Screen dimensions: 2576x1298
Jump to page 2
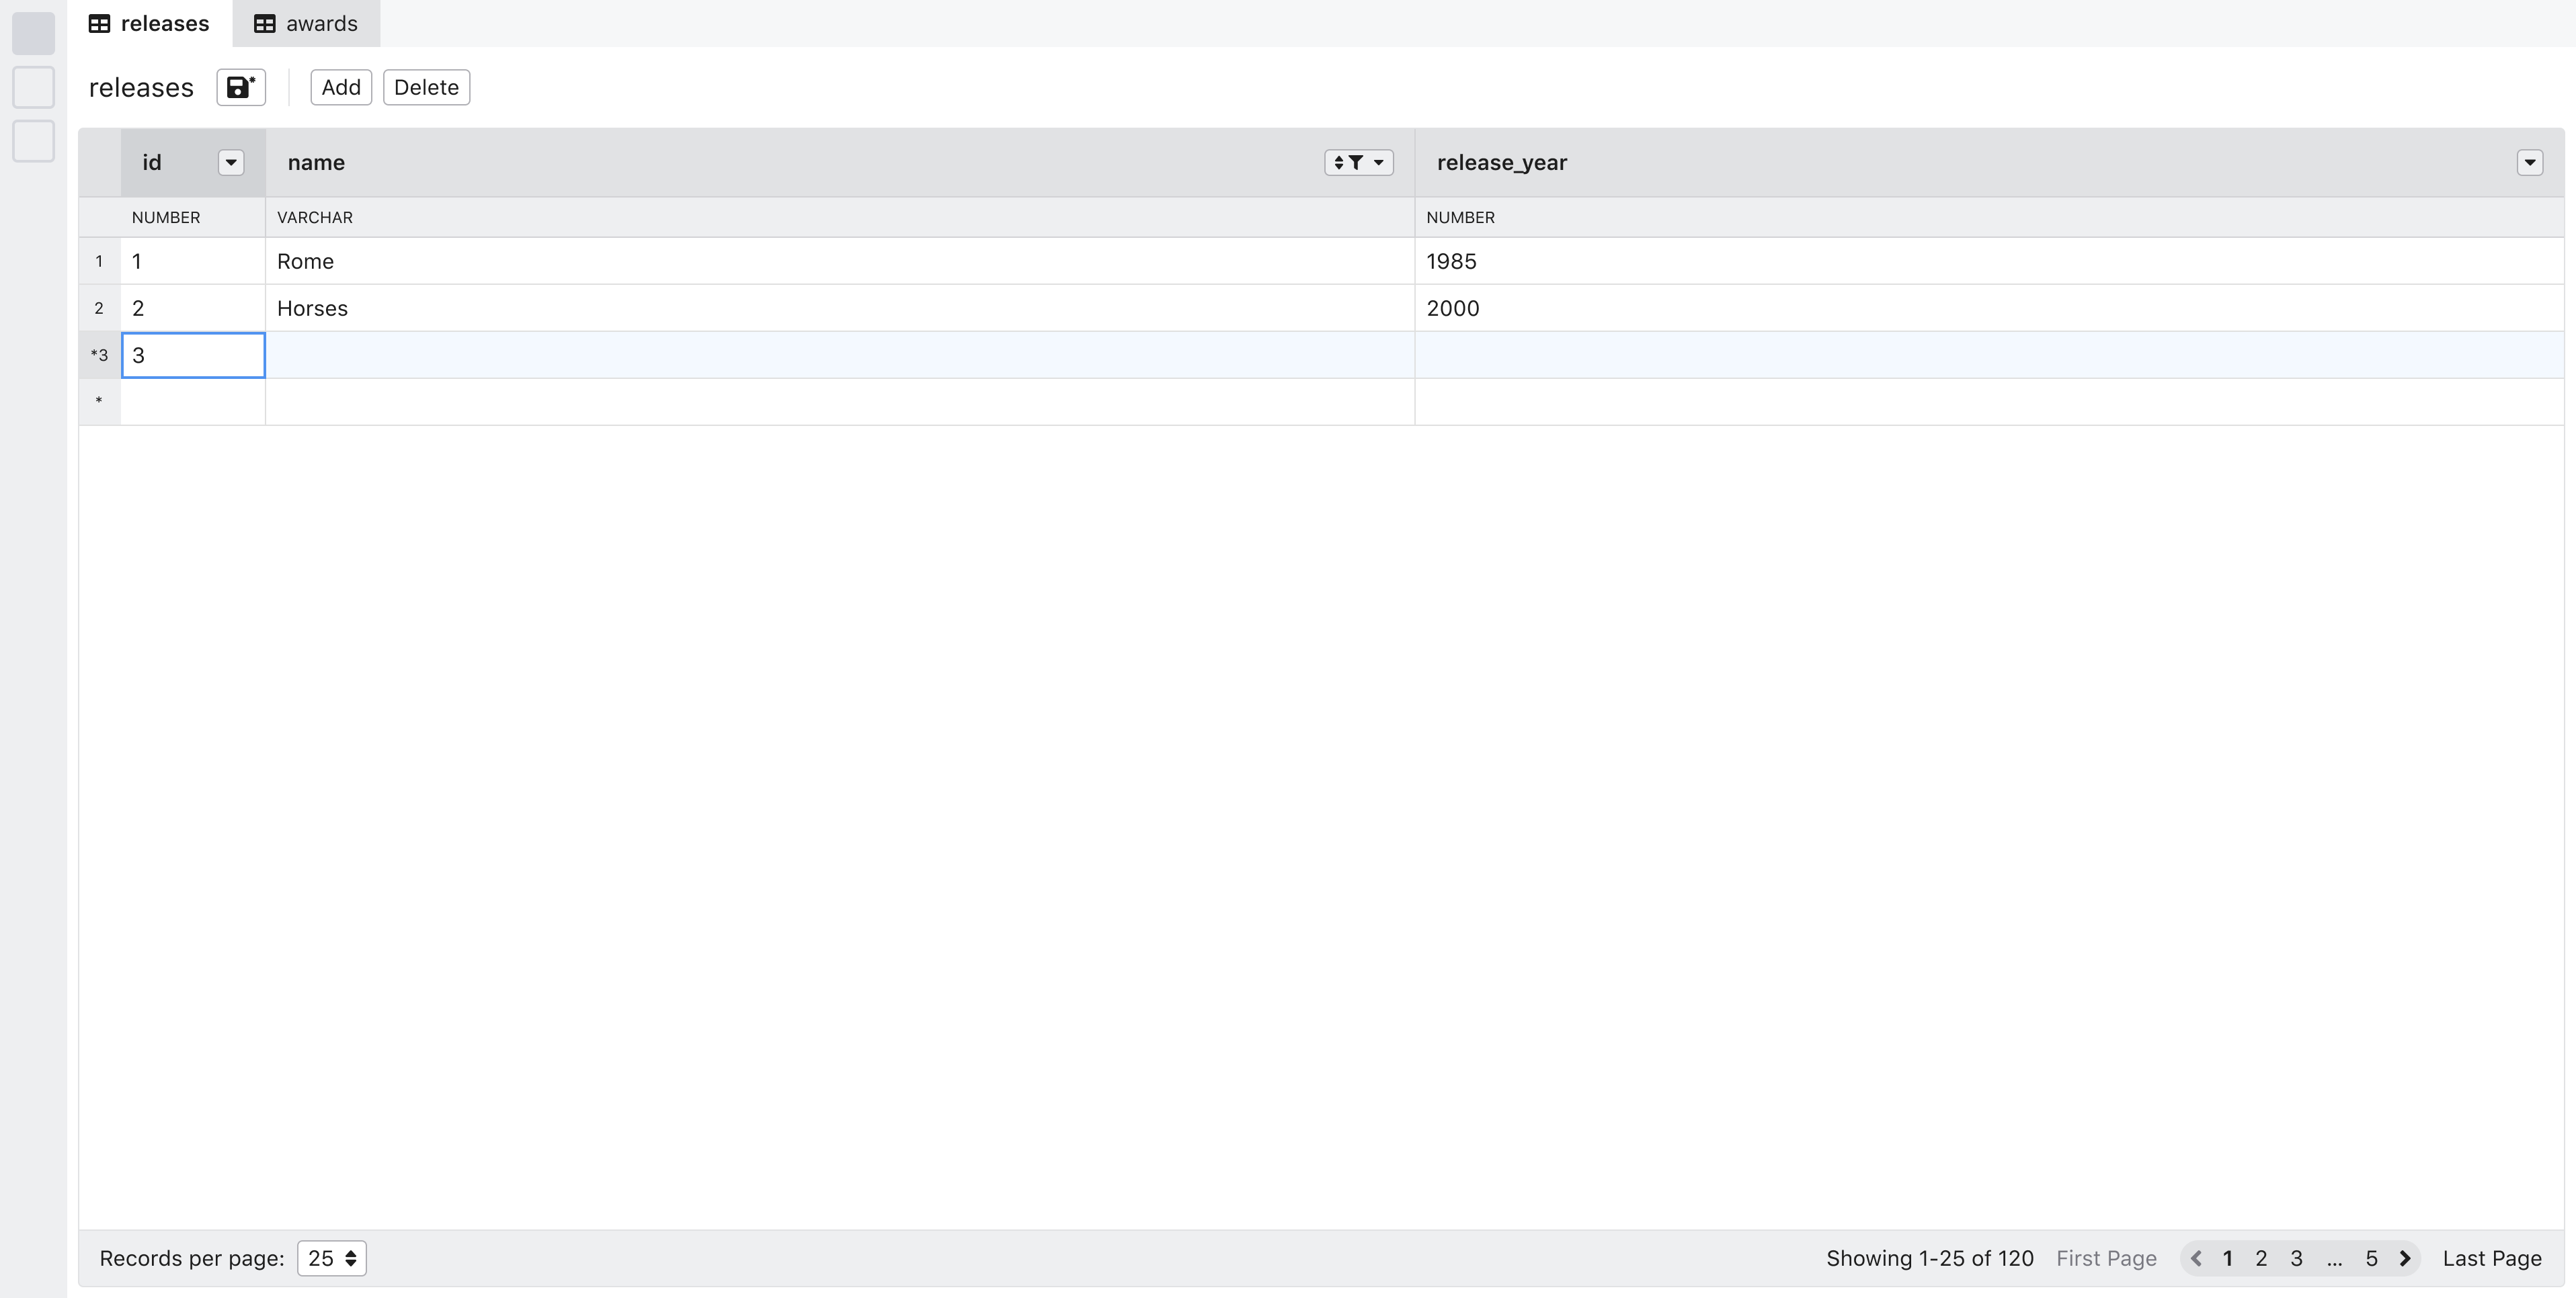point(2261,1258)
